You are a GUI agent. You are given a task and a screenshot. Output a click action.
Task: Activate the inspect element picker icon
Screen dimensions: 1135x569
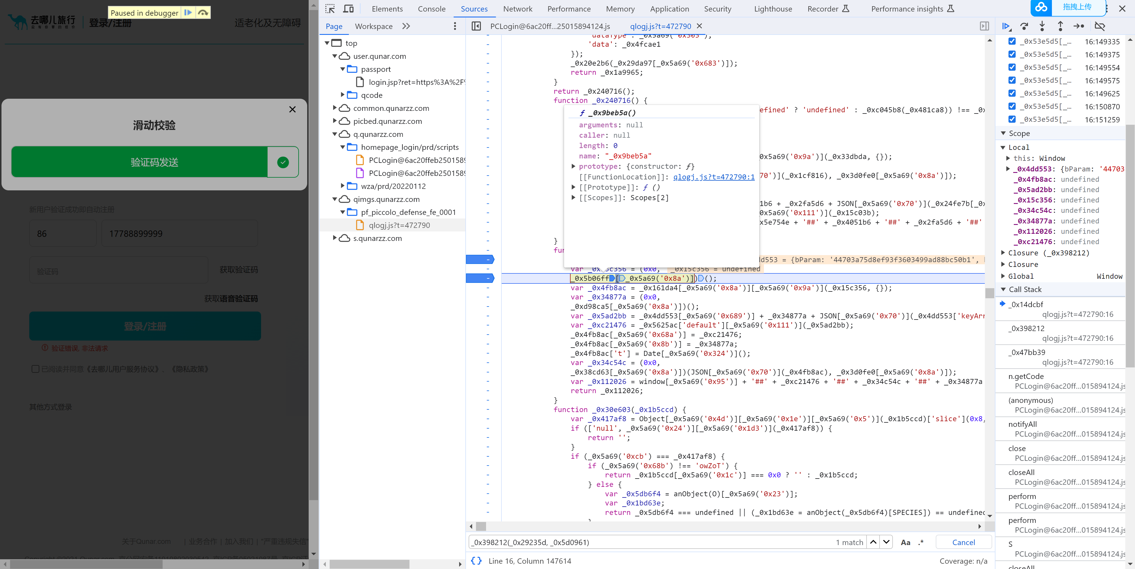coord(330,9)
